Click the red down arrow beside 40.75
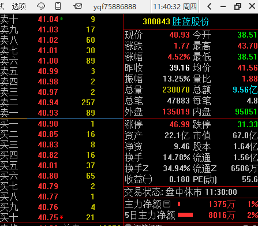The image size is (258, 226). [61, 217]
